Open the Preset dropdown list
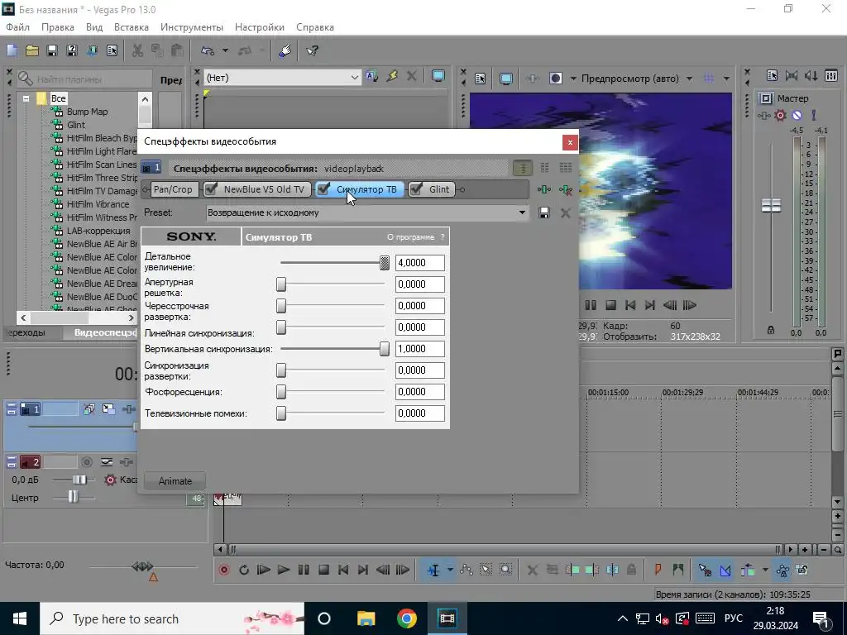Image resolution: width=847 pixels, height=635 pixels. coord(522,212)
